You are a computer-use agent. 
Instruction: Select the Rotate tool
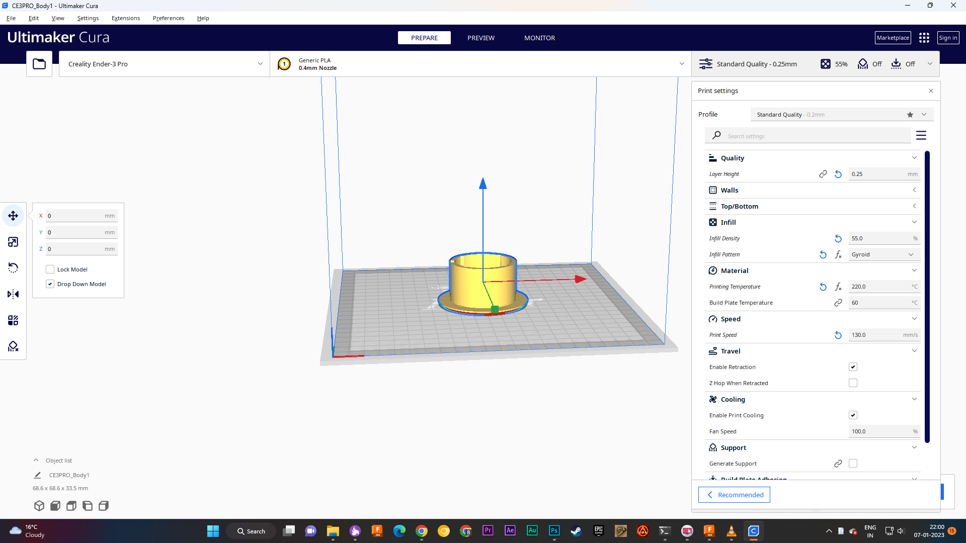point(13,267)
